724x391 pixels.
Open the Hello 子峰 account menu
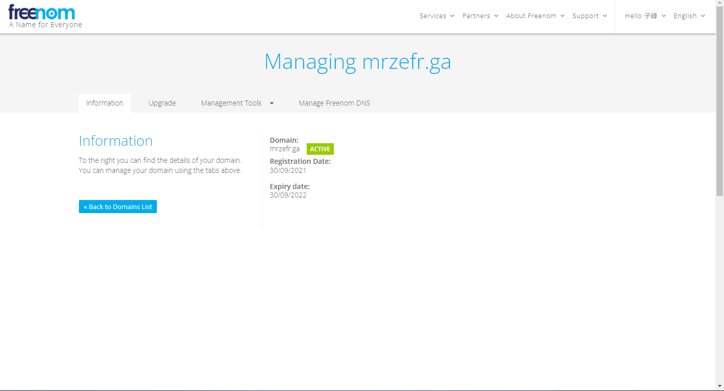[x=641, y=16]
